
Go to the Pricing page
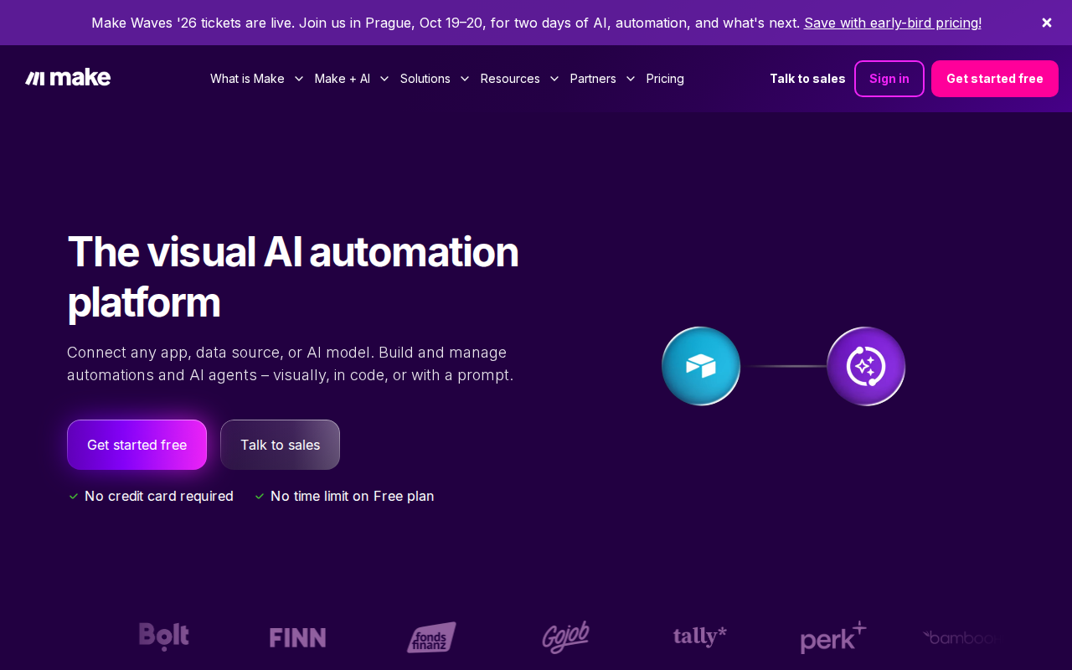[x=665, y=79]
